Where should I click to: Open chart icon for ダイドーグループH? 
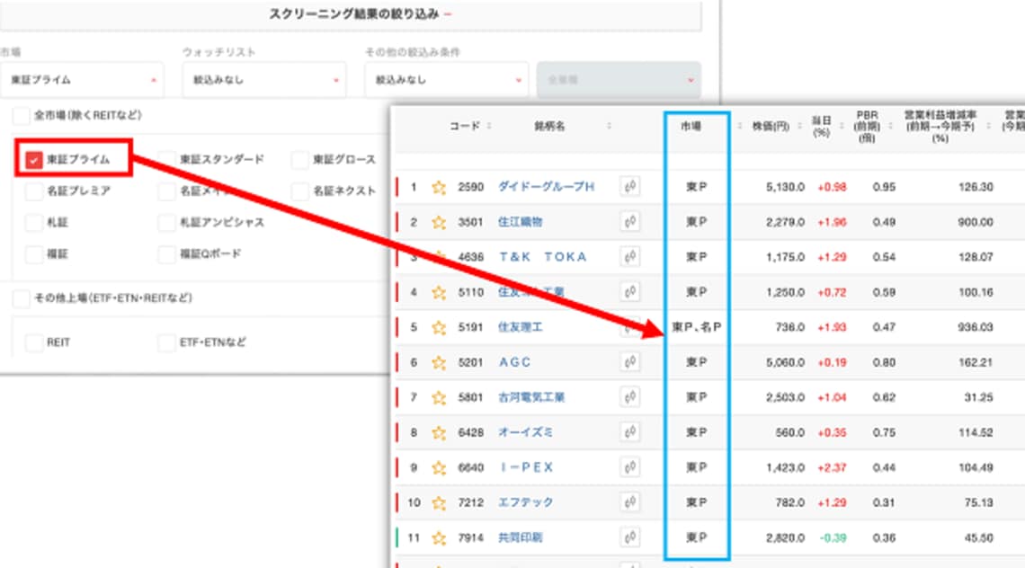630,187
